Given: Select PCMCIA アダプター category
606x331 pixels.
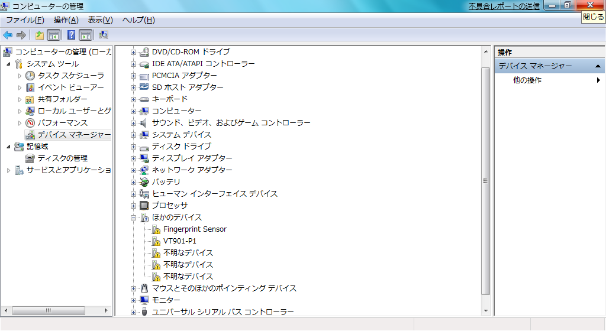Looking at the screenshot, I should (x=184, y=76).
